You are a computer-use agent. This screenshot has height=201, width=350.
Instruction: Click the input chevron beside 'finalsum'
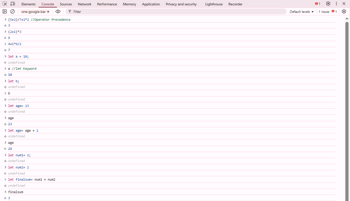coord(5,192)
